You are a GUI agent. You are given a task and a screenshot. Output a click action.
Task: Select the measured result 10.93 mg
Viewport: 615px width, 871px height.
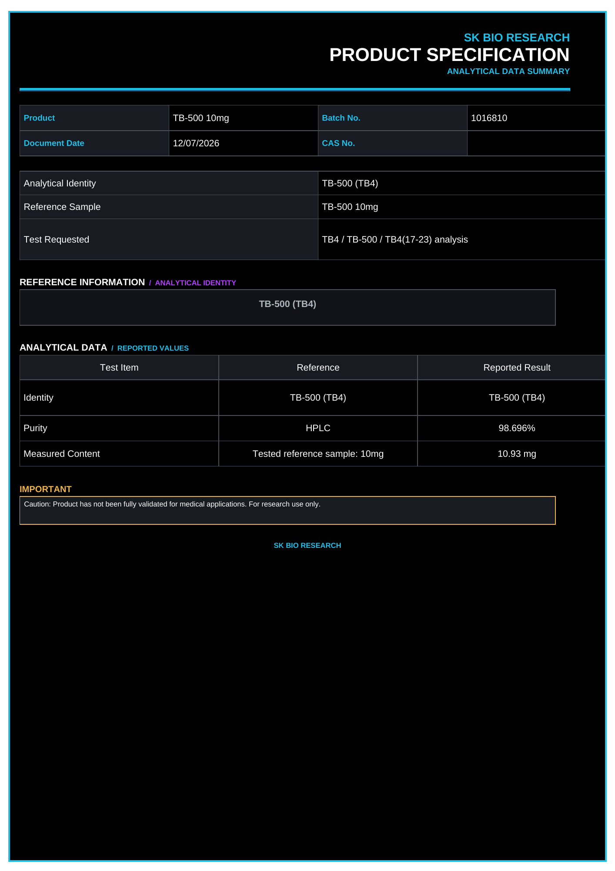[517, 454]
